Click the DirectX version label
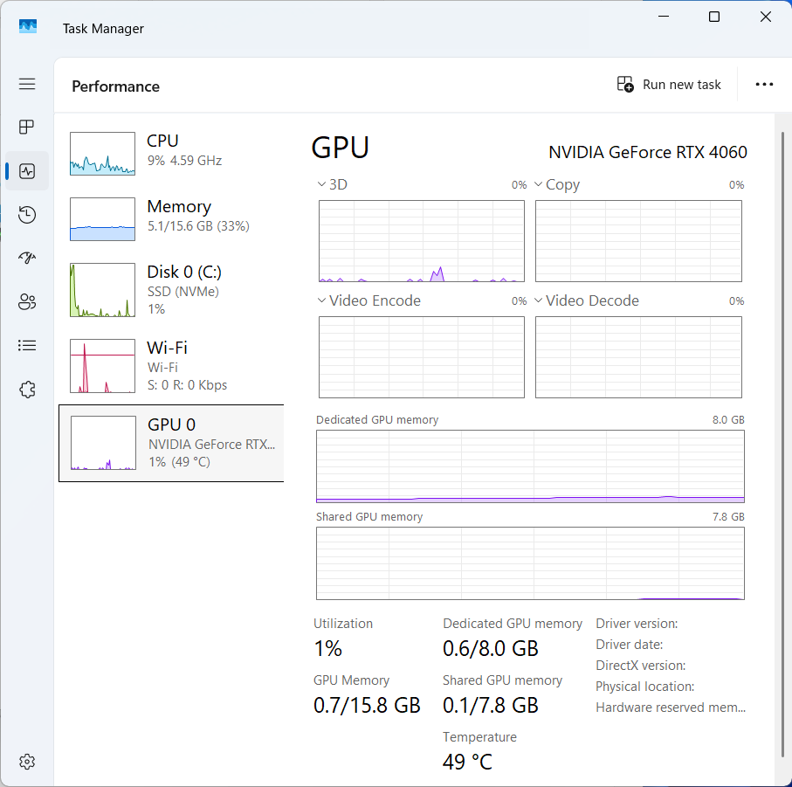 pyautogui.click(x=640, y=666)
